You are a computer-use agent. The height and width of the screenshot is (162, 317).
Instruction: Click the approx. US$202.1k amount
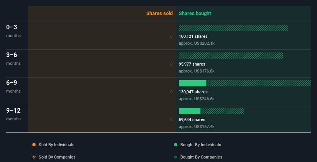[197, 43]
